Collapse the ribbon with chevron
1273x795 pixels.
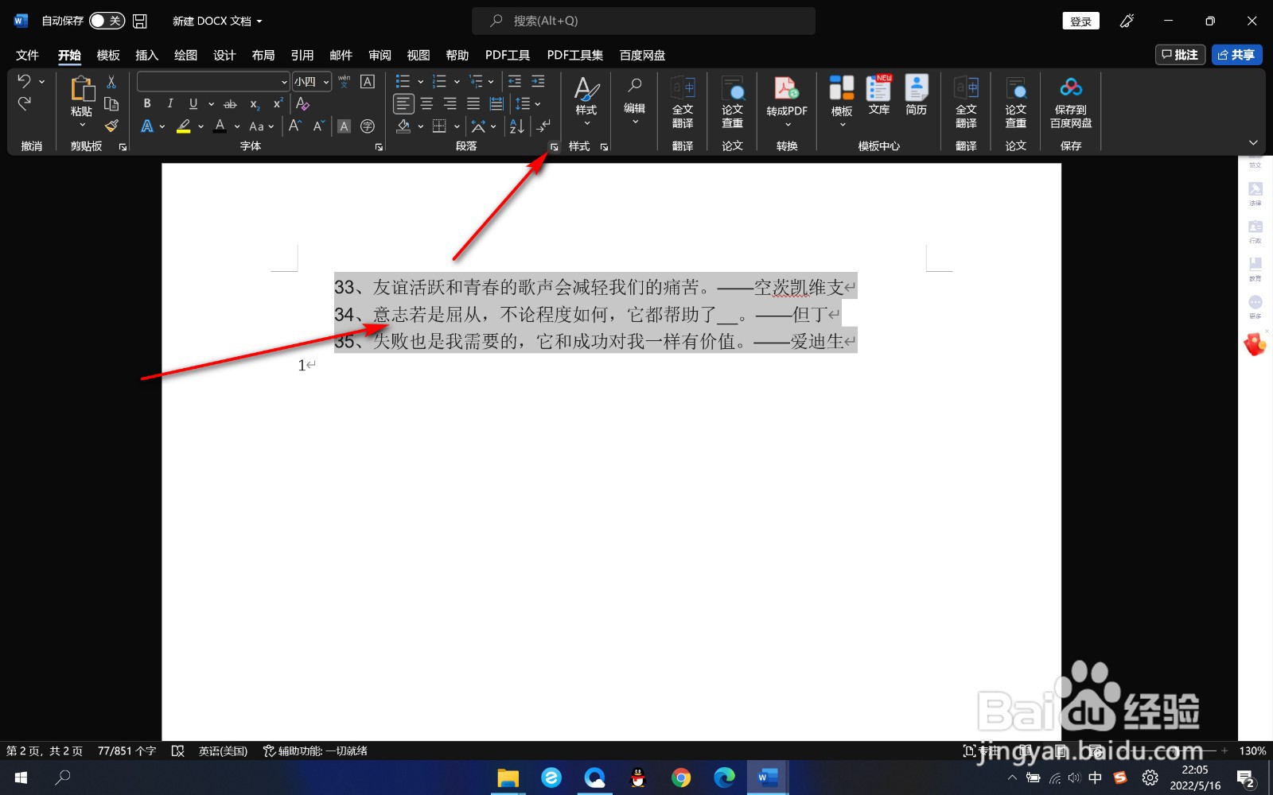tap(1253, 142)
